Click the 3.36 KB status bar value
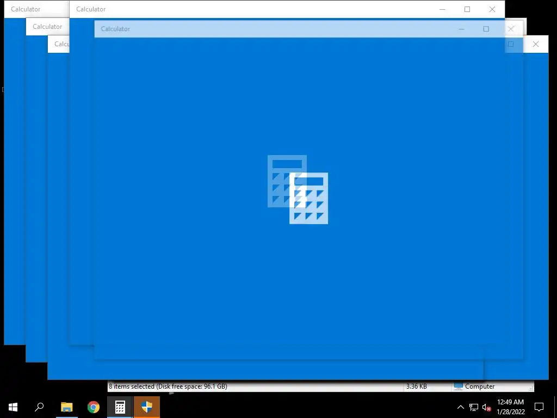Viewport: 557px width, 418px height. click(416, 386)
